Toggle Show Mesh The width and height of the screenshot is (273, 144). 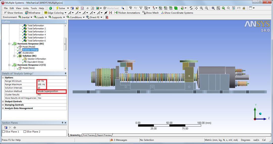coord(151,13)
